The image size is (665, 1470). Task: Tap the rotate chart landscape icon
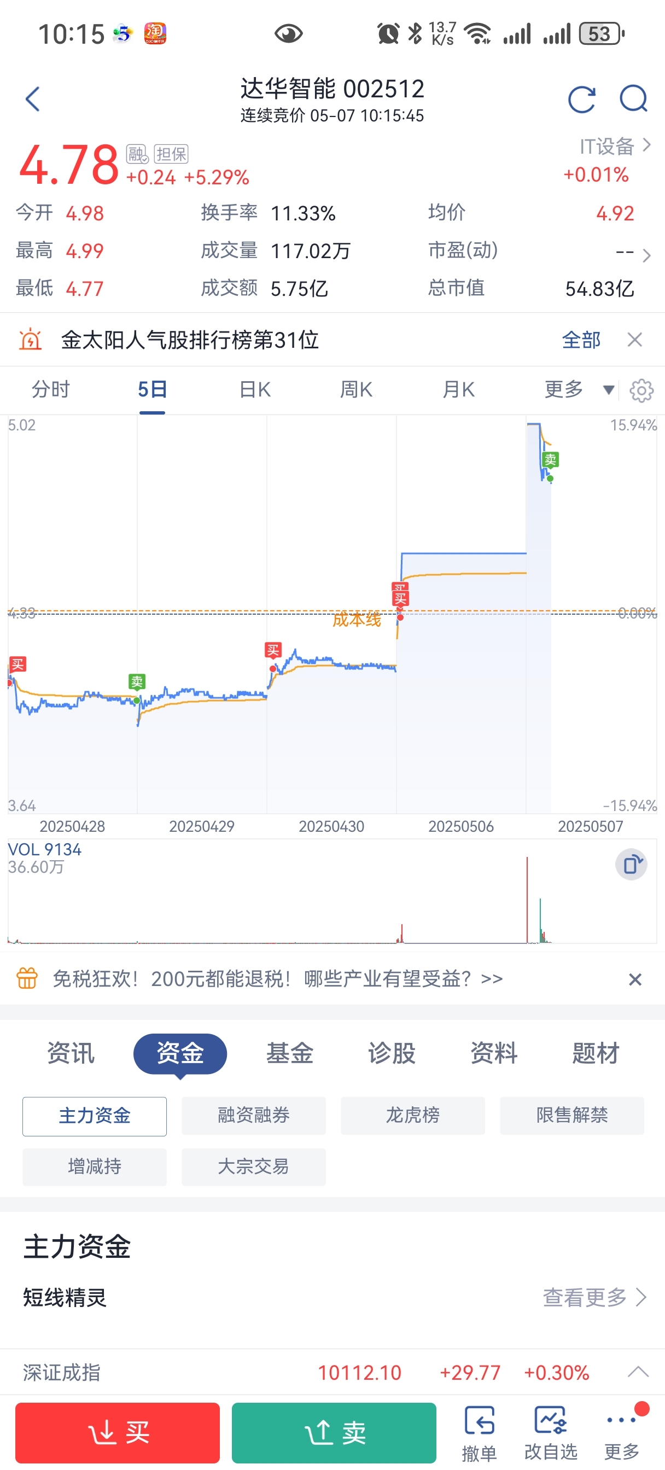click(631, 864)
